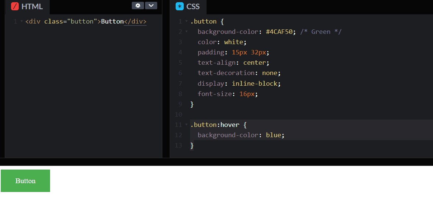Collapse the div element fold arrow in HTML
The image size is (433, 217).
click(21, 21)
